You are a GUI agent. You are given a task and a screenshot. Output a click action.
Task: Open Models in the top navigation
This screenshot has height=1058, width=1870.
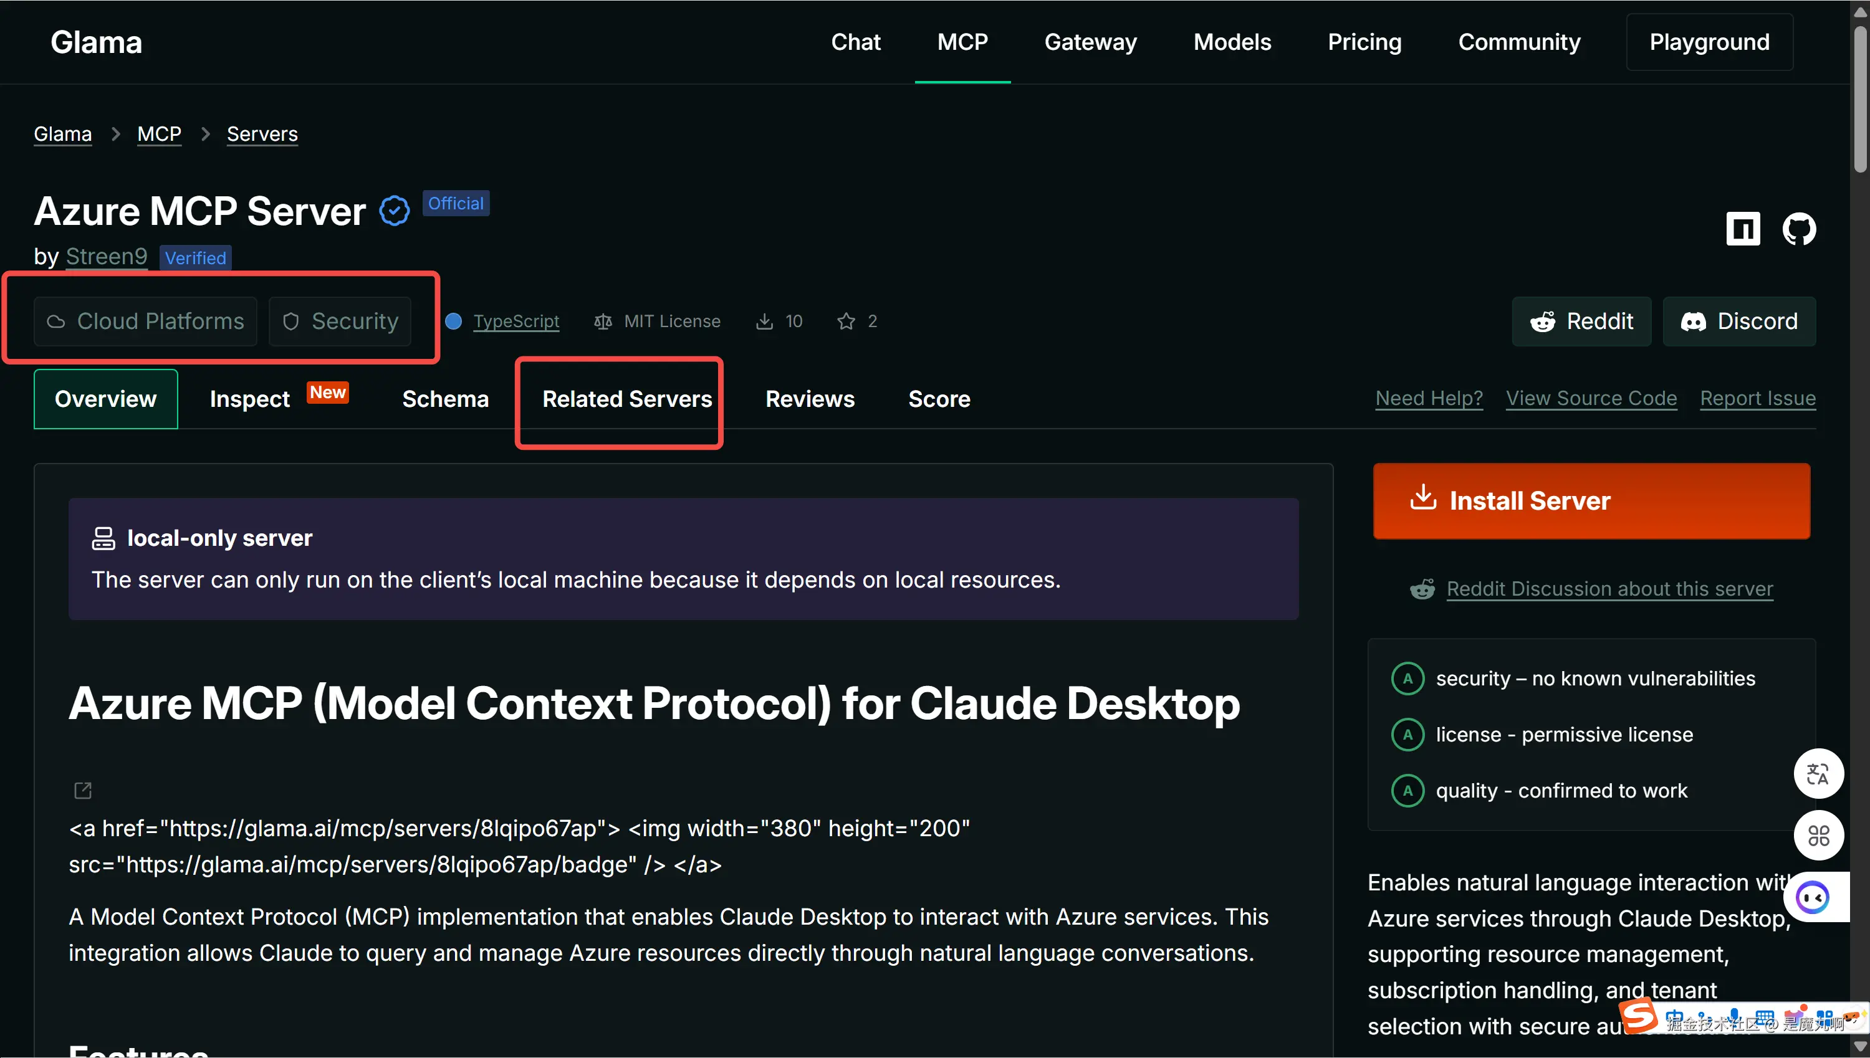(x=1232, y=42)
